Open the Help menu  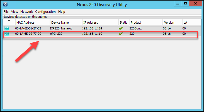pyautogui.click(x=62, y=12)
